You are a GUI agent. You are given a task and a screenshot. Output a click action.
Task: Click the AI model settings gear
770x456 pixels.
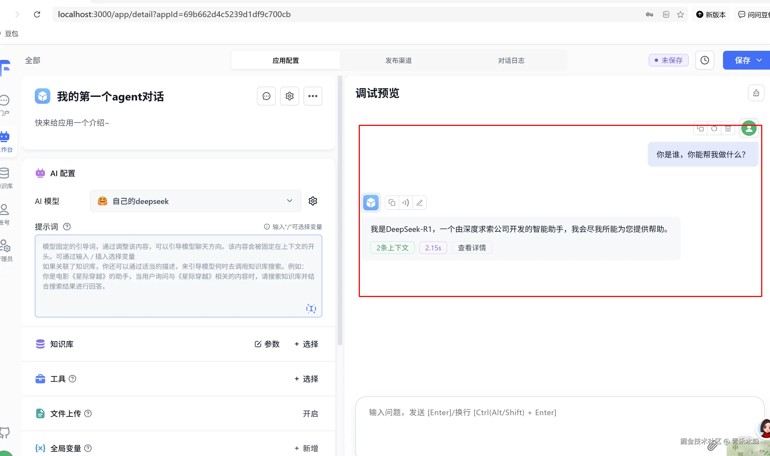pyautogui.click(x=313, y=201)
